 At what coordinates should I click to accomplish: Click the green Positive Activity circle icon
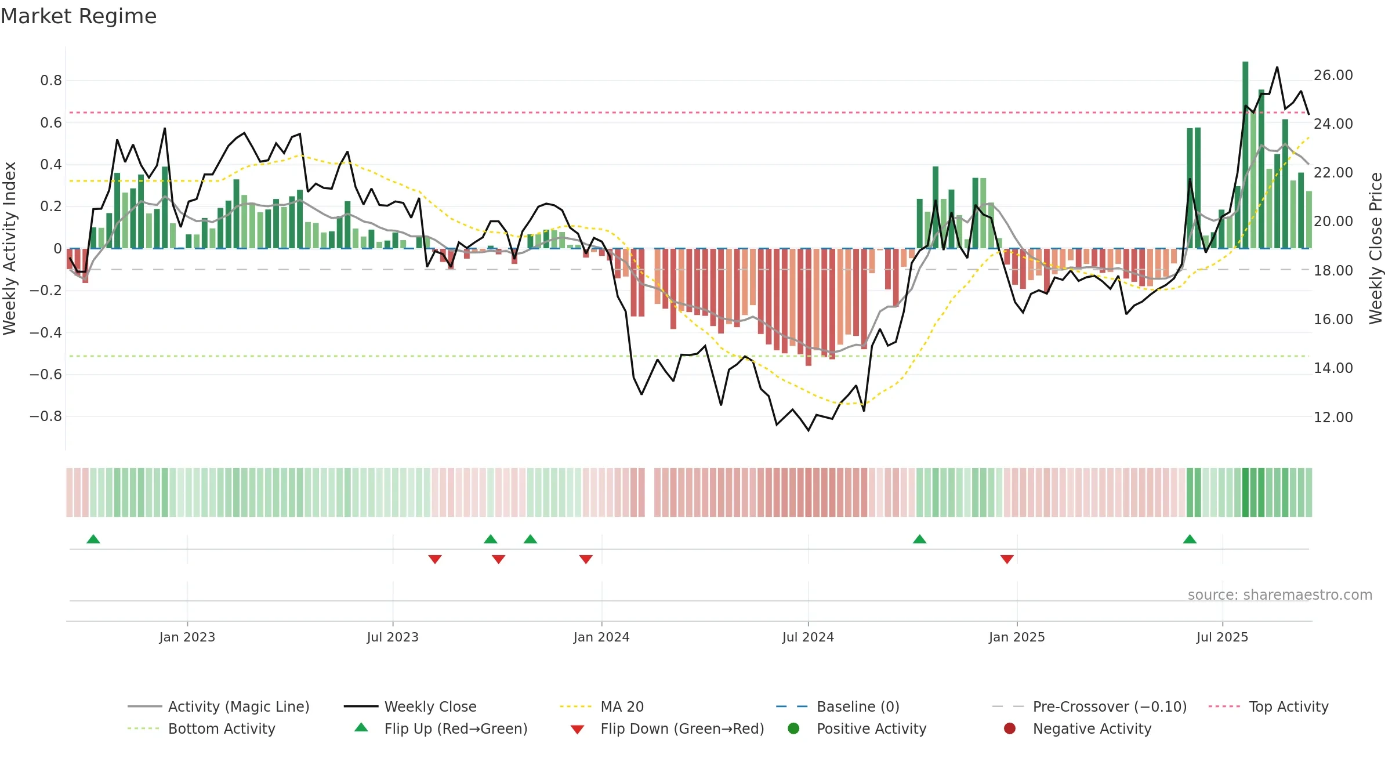click(793, 728)
